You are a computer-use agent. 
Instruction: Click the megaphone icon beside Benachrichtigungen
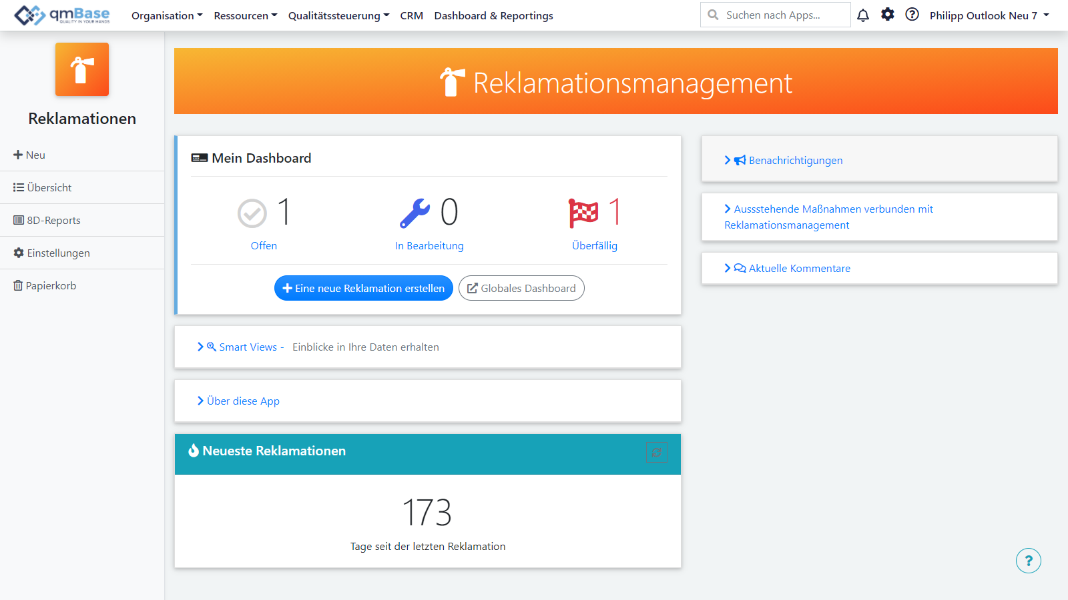click(740, 160)
